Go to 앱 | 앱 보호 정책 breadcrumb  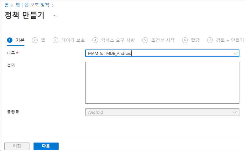tap(33, 5)
